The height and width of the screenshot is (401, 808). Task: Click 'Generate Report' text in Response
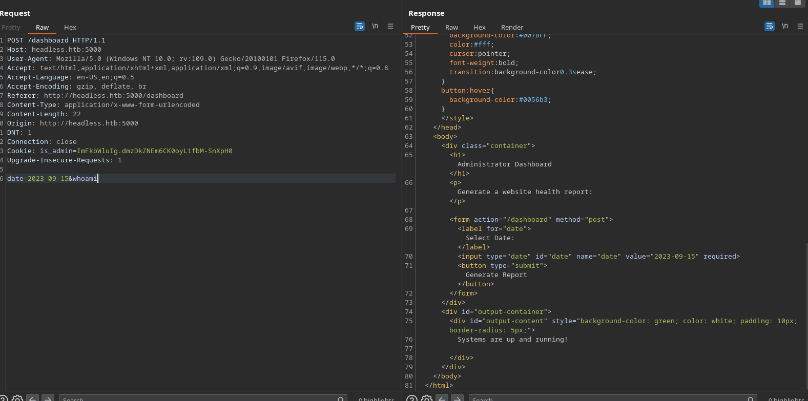click(496, 275)
